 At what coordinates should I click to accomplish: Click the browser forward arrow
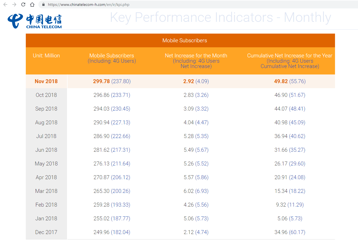pos(14,4)
